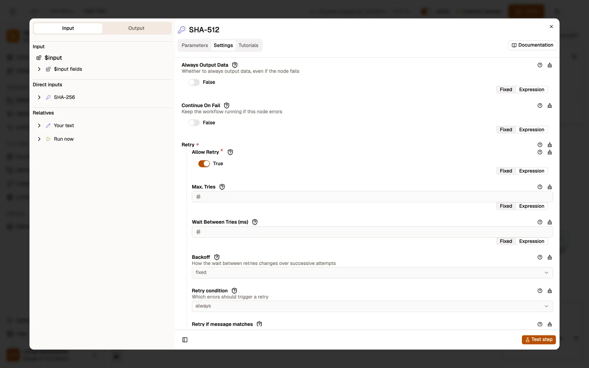The height and width of the screenshot is (368, 589).
Task: Open the Documentation link button
Action: pos(532,45)
